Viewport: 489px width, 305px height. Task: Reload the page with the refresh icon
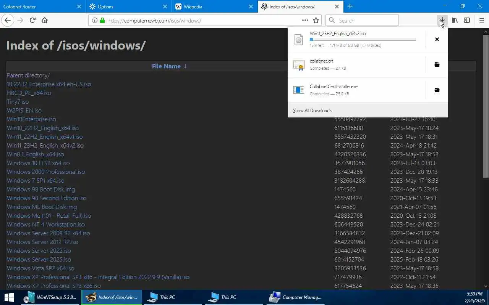(32, 20)
